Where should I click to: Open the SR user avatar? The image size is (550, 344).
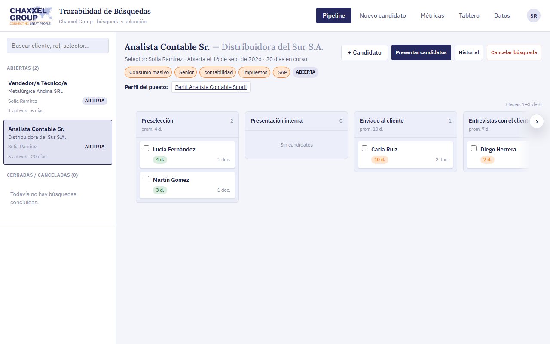coord(533,15)
